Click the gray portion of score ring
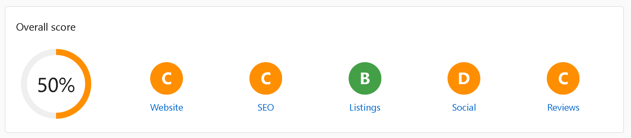This screenshot has height=138, width=631. pos(24,84)
